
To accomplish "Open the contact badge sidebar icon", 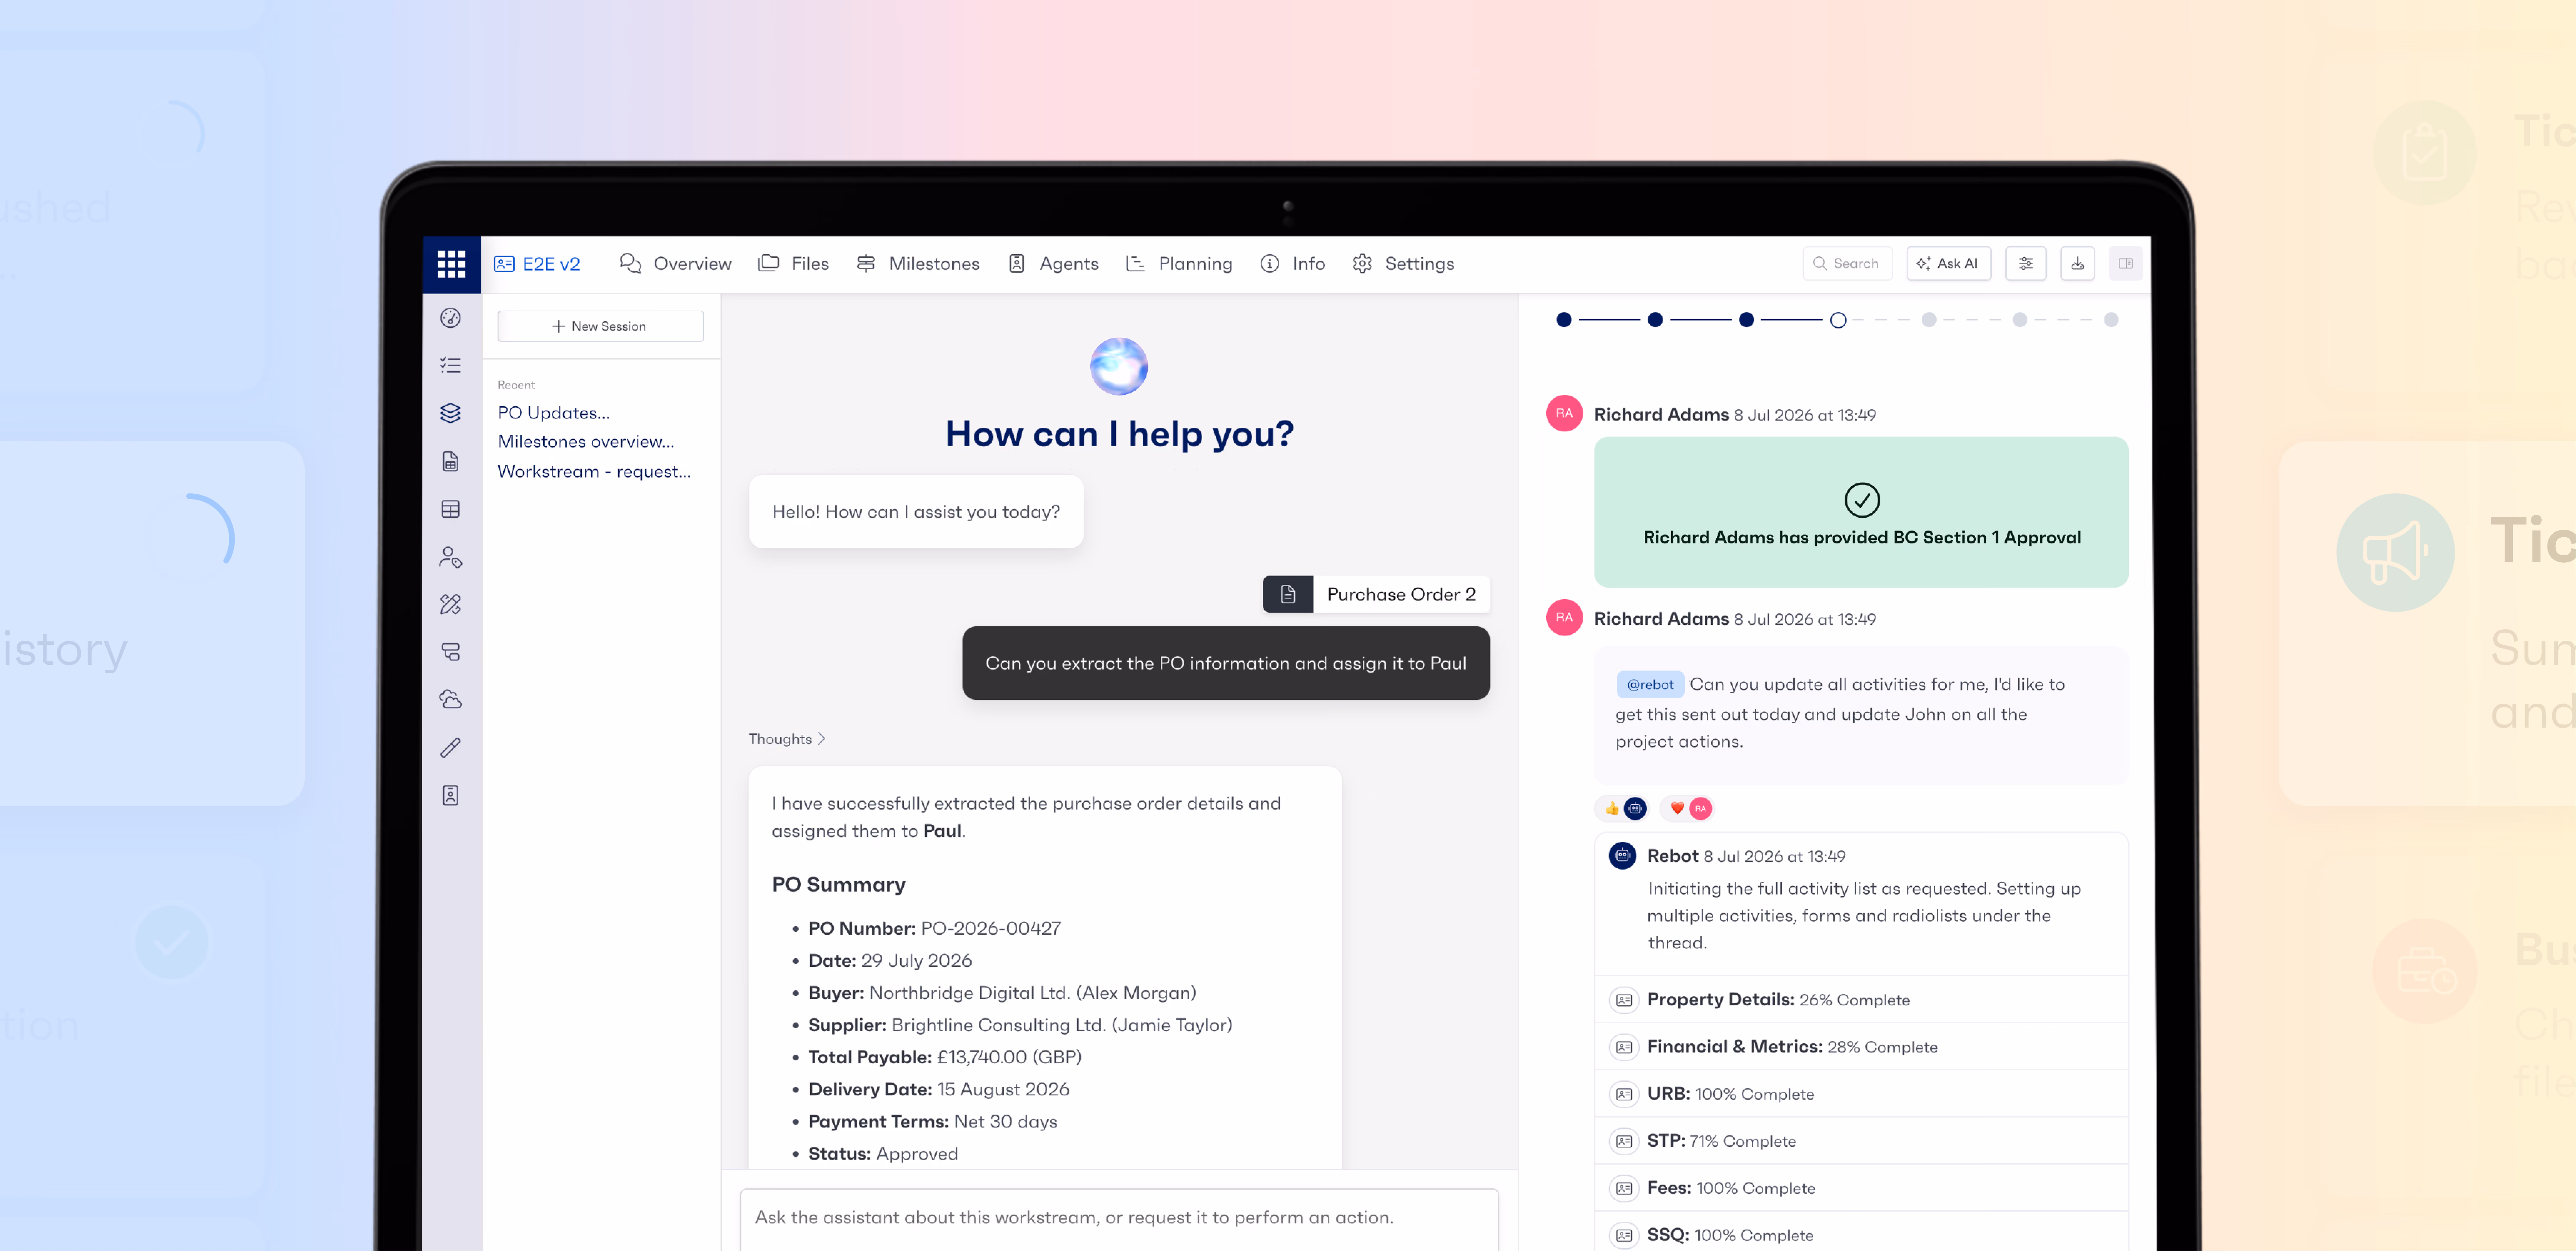I will coord(451,795).
